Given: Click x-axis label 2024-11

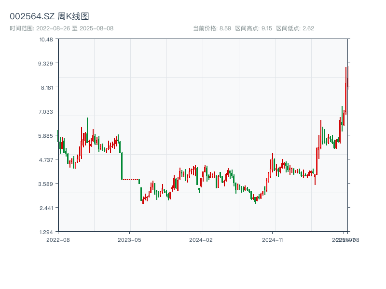Looking at the screenshot, I should 272,240.
